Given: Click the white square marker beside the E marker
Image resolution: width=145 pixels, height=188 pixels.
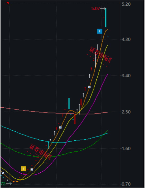Looking at the screenshot, I should [32, 169].
